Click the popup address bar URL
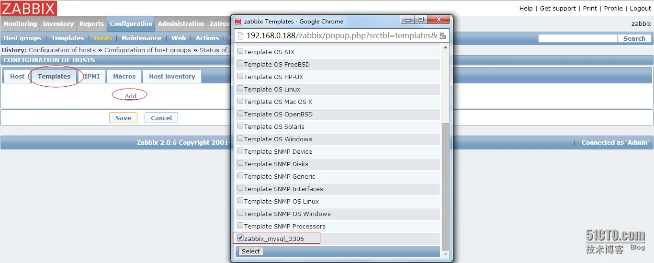The width and height of the screenshot is (654, 263). (342, 35)
